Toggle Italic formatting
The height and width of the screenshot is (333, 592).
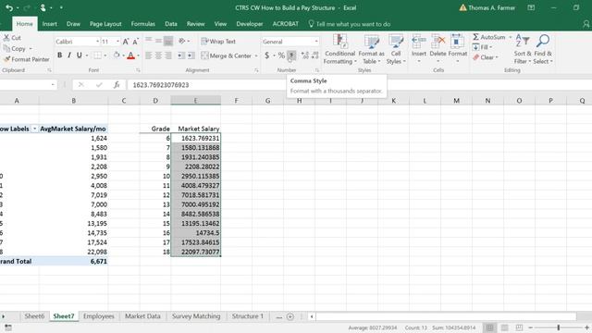pos(69,55)
